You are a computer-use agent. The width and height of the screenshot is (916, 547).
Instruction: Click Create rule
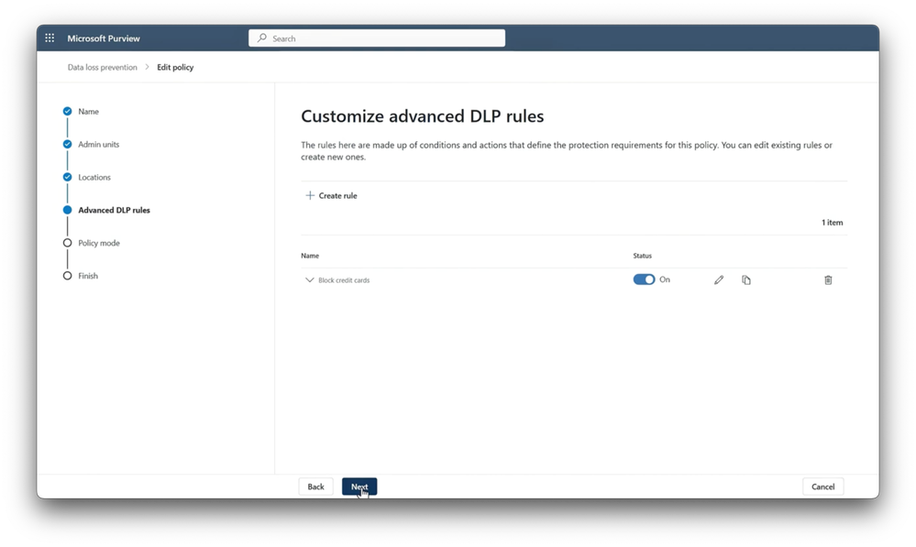coord(331,195)
